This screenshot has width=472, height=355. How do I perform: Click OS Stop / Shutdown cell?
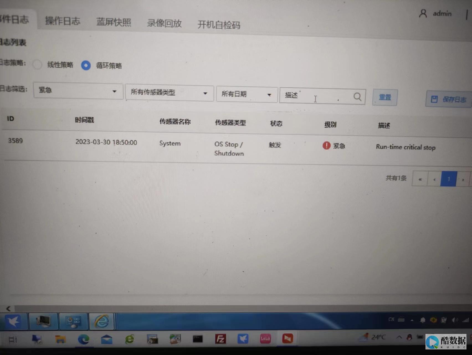(x=229, y=149)
